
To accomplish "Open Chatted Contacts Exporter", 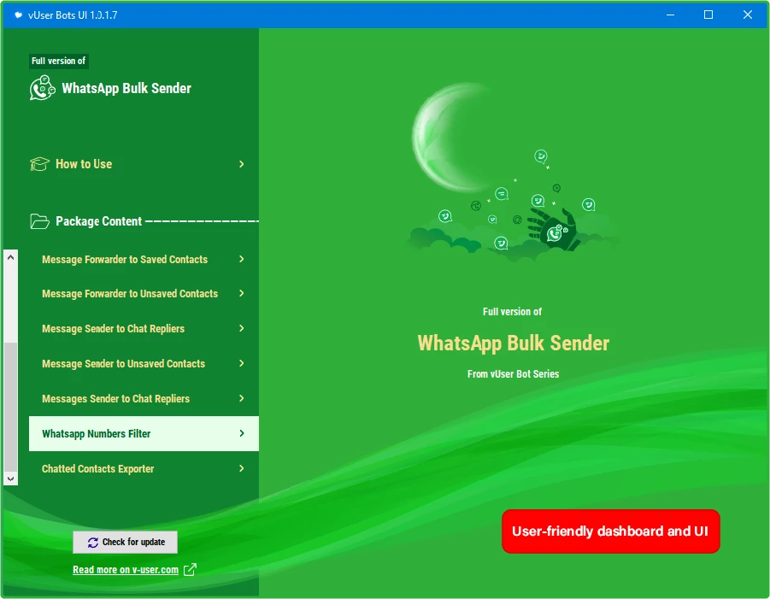I will (144, 468).
